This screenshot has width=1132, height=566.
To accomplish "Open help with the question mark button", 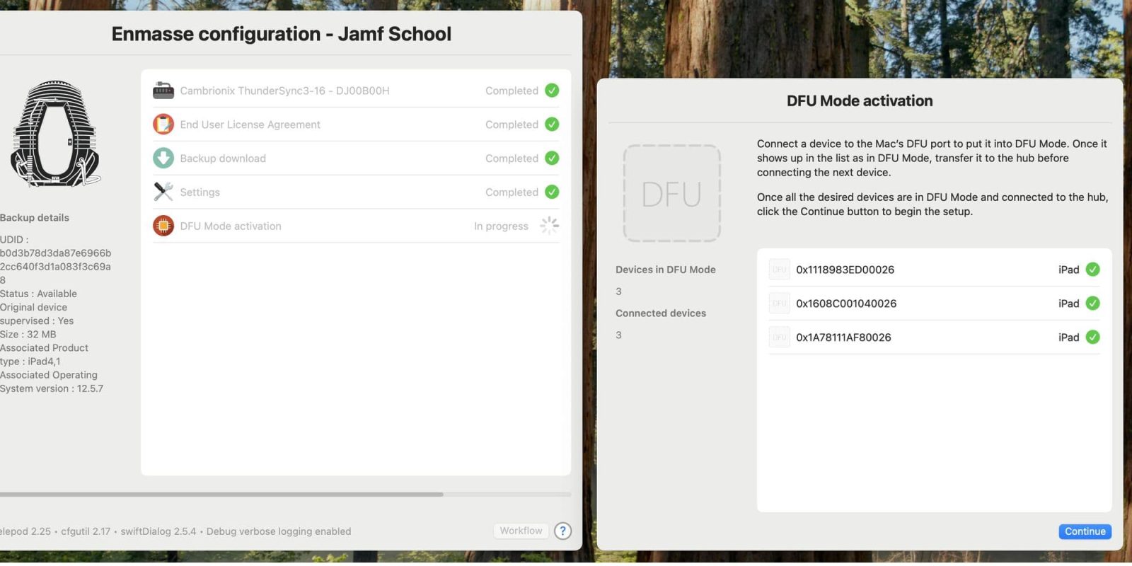I will tap(562, 531).
